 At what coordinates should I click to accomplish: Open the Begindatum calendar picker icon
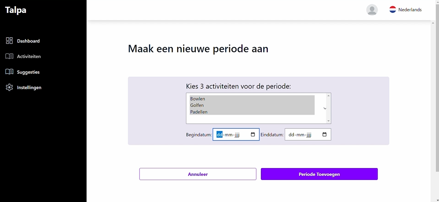(x=253, y=135)
